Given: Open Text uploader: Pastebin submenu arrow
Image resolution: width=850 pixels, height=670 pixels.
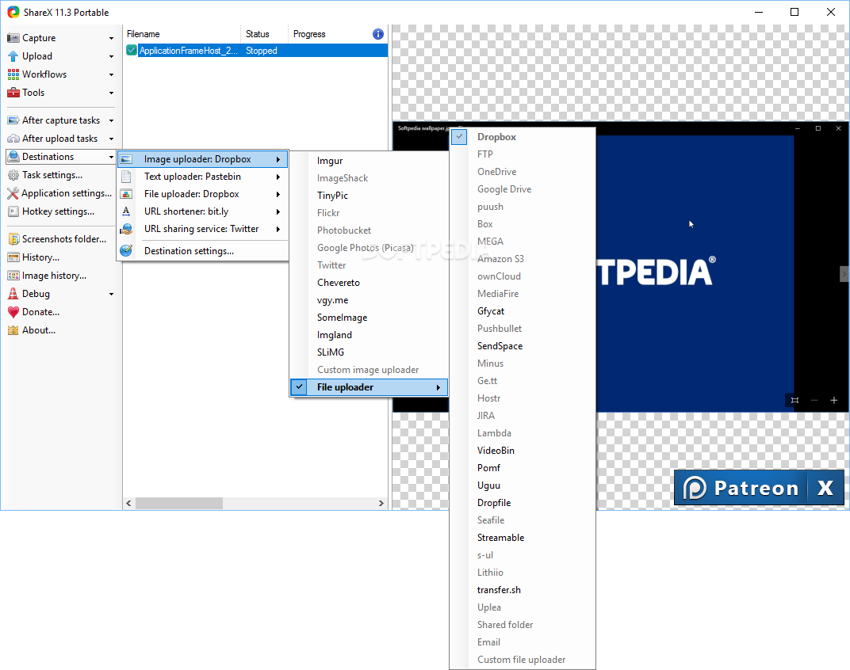Looking at the screenshot, I should pos(278,177).
